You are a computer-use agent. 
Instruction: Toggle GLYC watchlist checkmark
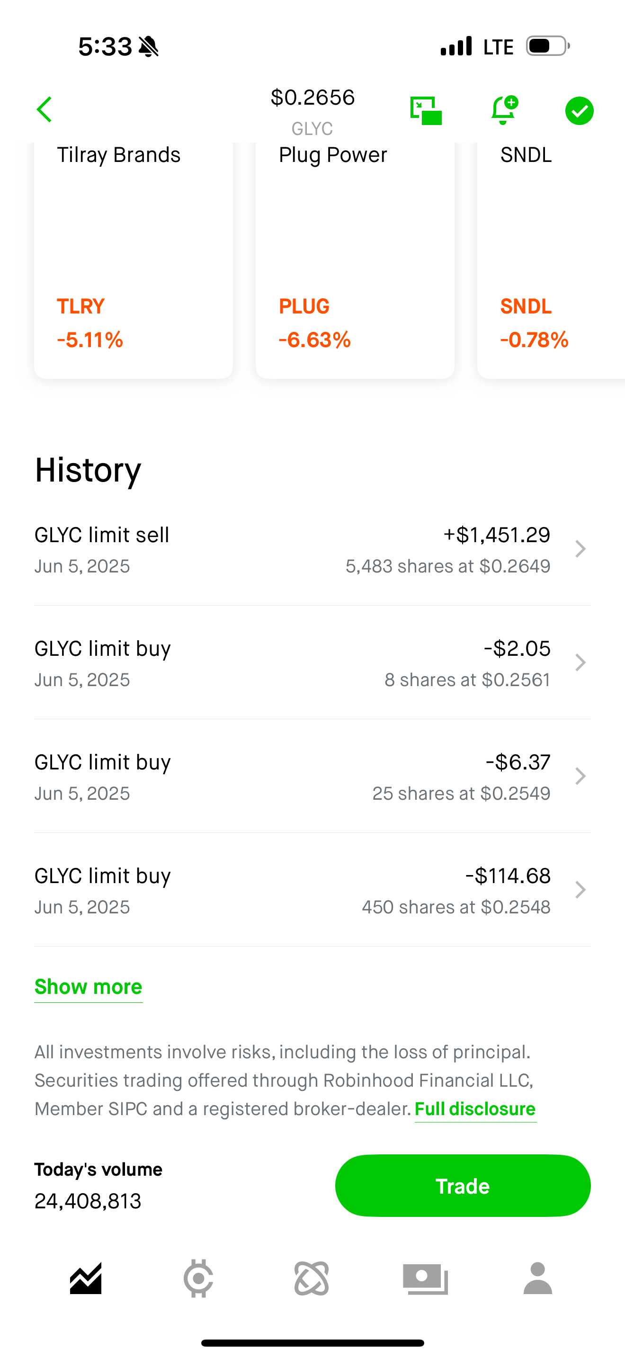(x=579, y=111)
